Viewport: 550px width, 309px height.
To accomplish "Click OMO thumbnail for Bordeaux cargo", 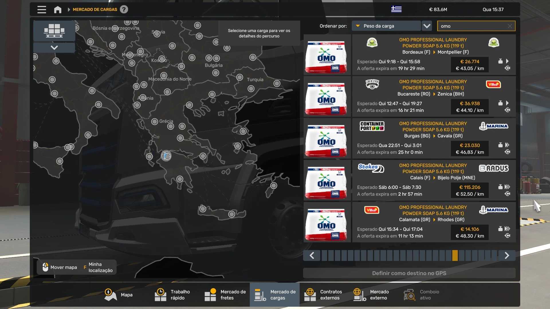I will [327, 54].
